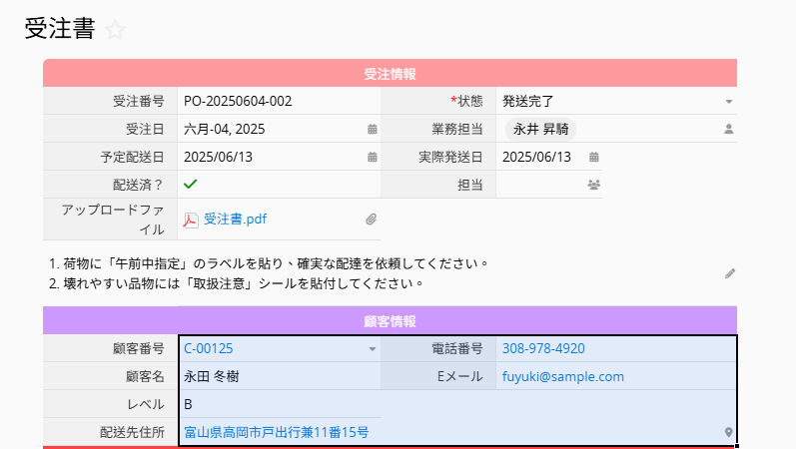
Task: Click 顧客名 value 永田 冬樹
Action: coord(211,376)
